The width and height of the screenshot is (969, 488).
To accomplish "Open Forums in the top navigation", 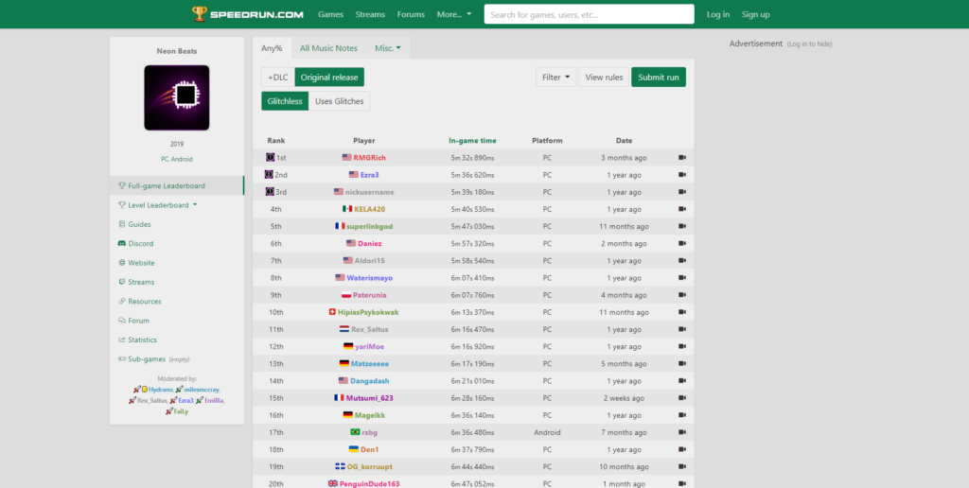I will 411,14.
